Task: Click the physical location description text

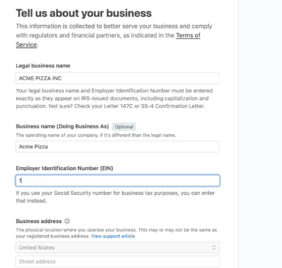Action: [116, 233]
